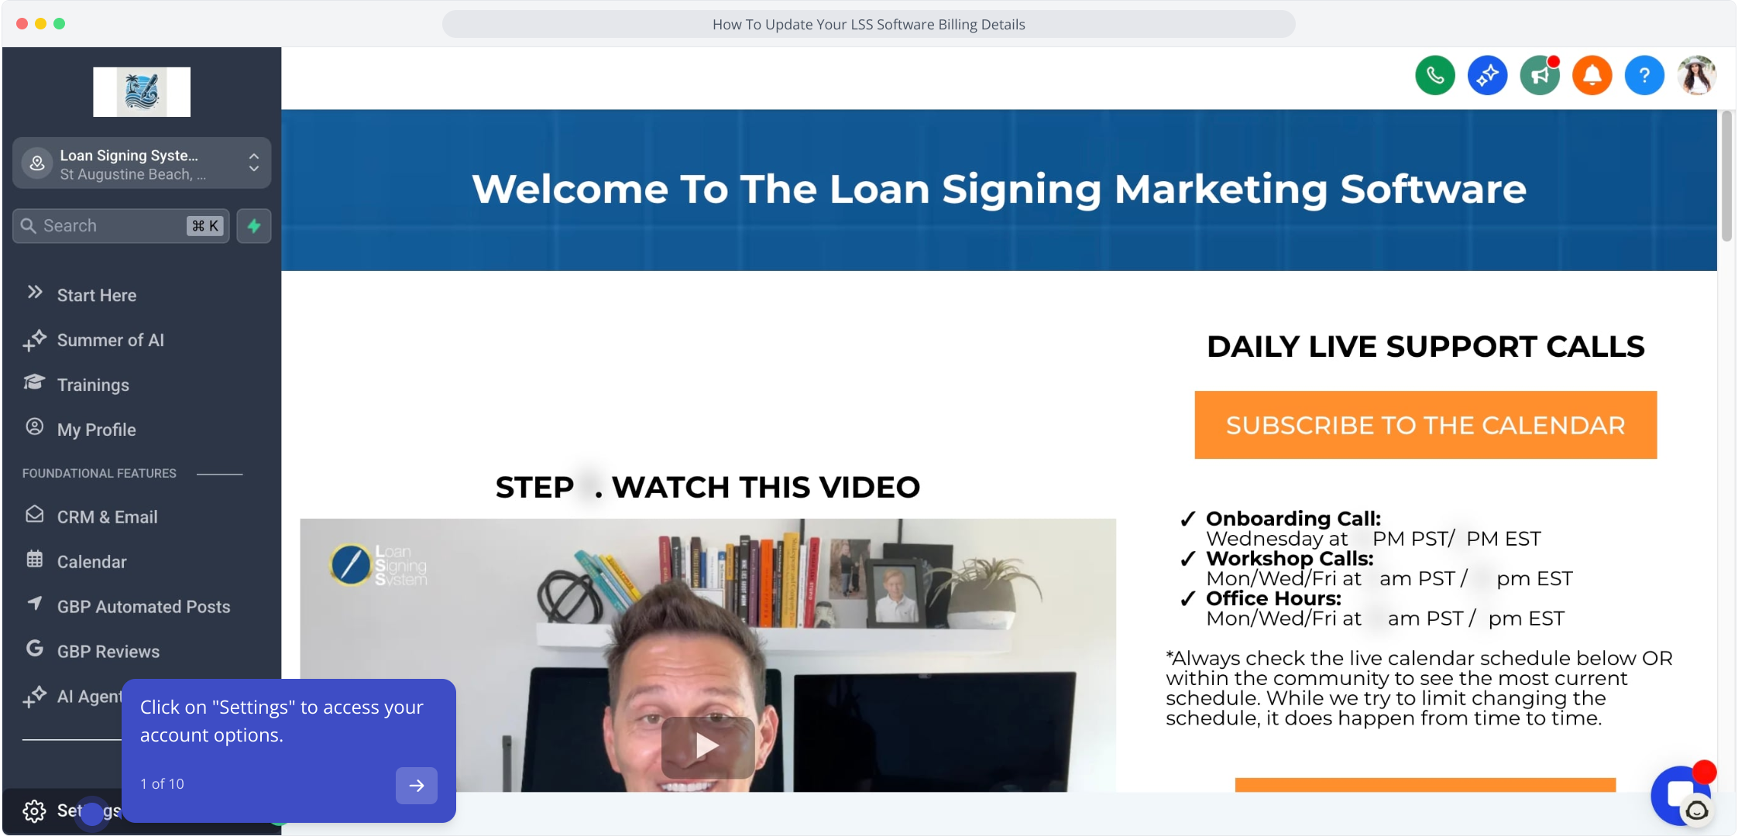Advance the tour with the arrow button
Screen dimensions: 1738x836
pyautogui.click(x=417, y=786)
